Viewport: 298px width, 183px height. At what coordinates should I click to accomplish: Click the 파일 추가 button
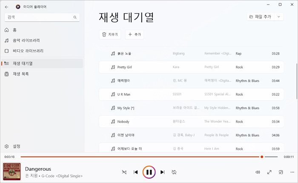tap(261, 17)
